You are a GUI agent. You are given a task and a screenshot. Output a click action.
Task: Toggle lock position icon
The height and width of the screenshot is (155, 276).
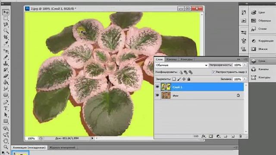tap(184, 79)
